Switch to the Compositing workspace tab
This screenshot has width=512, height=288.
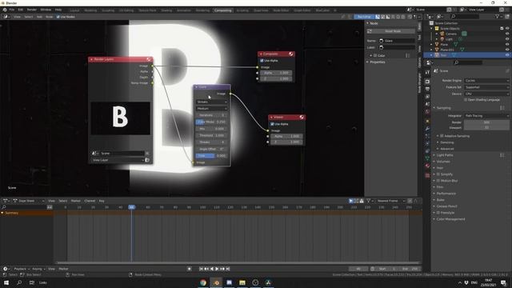coord(222,10)
